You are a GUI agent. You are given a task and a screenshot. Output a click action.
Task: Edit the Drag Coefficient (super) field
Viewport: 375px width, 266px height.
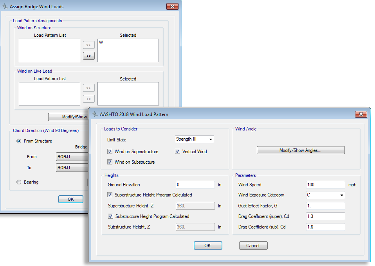coord(325,216)
